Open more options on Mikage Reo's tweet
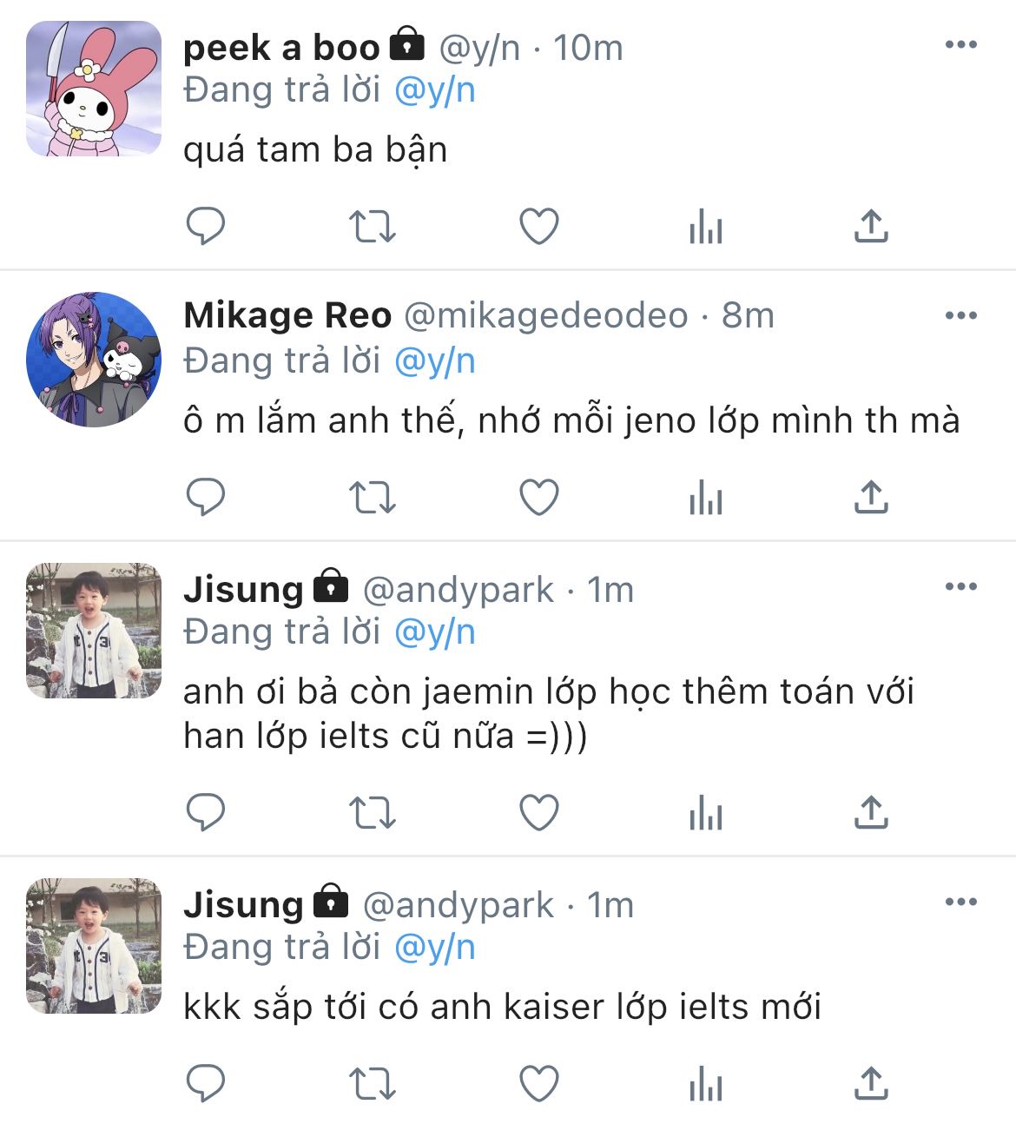 pos(960,316)
